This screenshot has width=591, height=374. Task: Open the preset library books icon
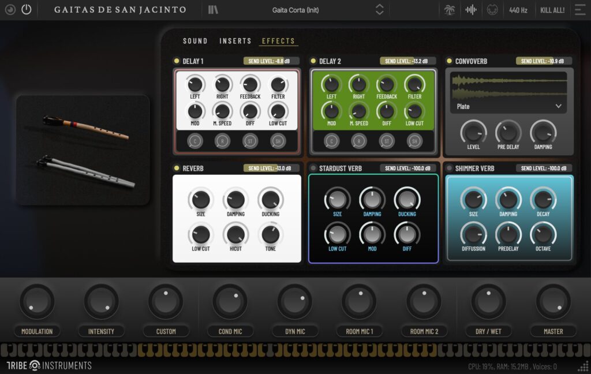point(213,10)
